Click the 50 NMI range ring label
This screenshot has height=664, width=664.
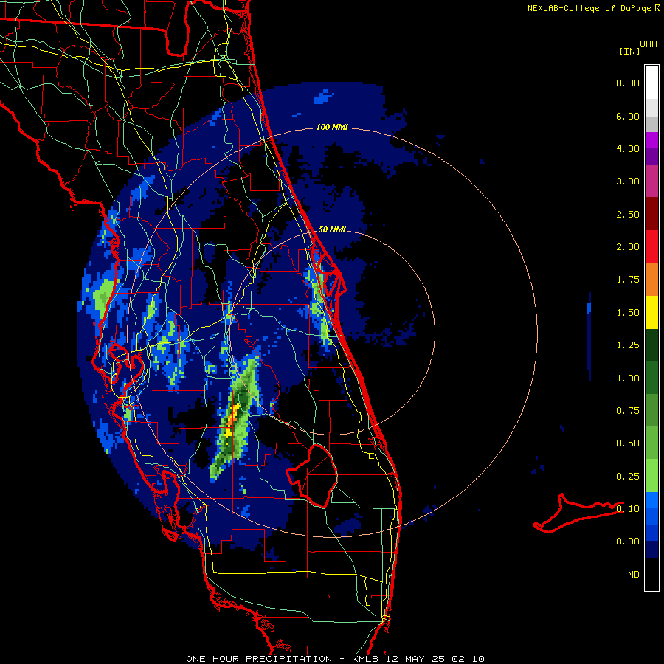332,230
